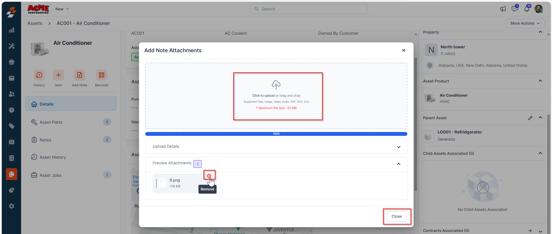Select the Details tab
Image resolution: width=552 pixels, height=234 pixels.
(x=71, y=104)
